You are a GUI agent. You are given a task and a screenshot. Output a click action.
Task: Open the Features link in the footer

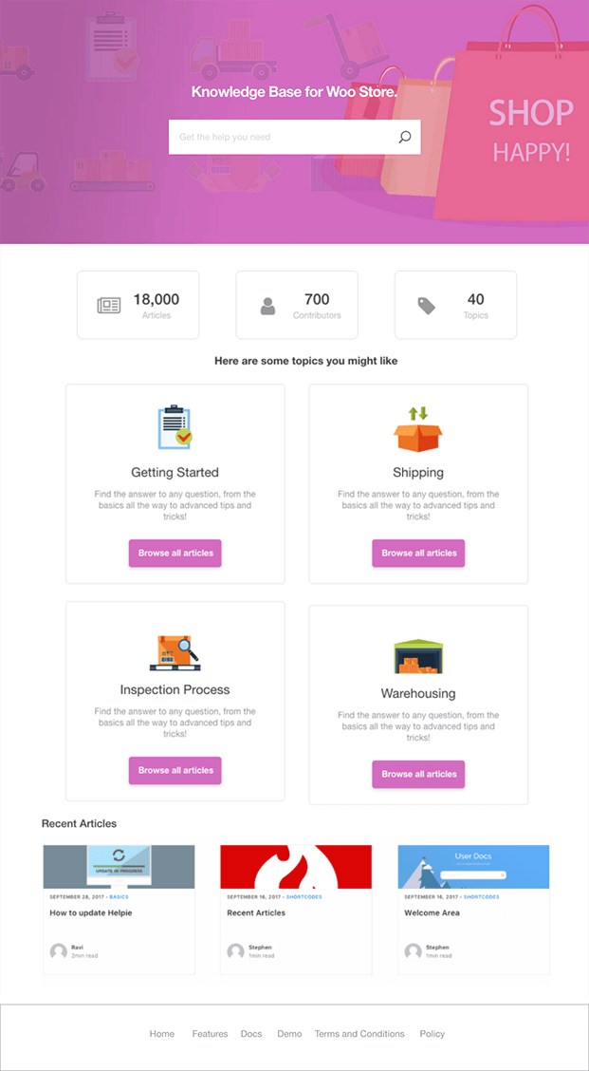[x=210, y=1034]
